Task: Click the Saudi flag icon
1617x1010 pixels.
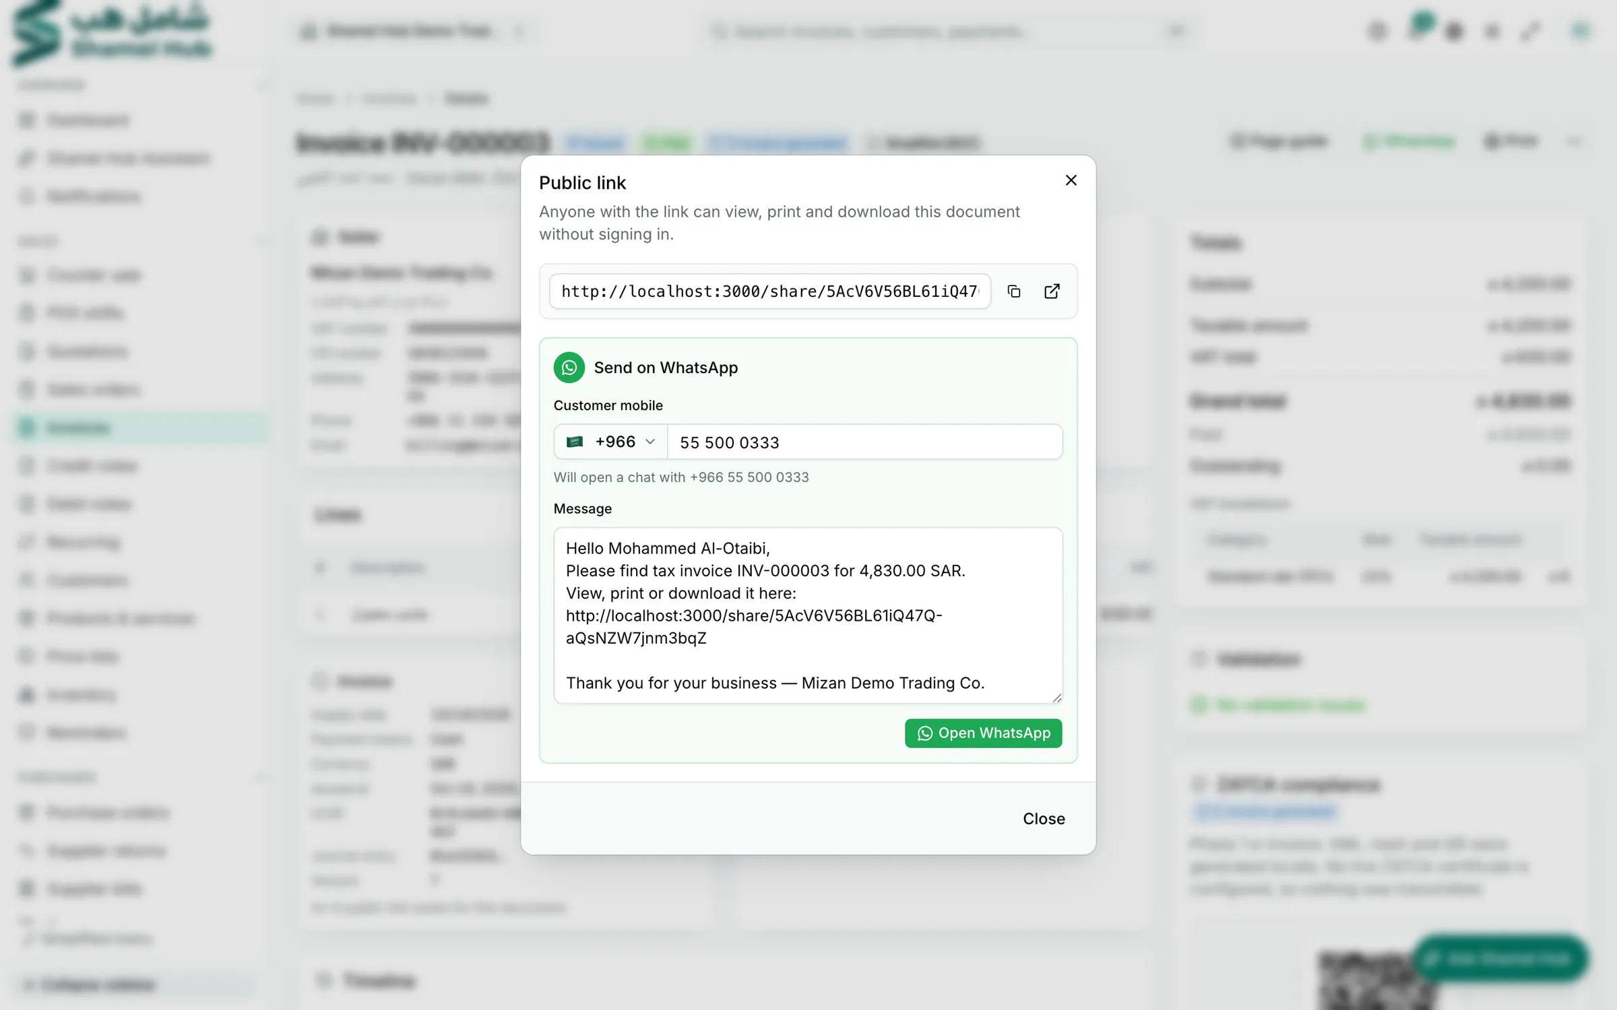Action: [575, 442]
